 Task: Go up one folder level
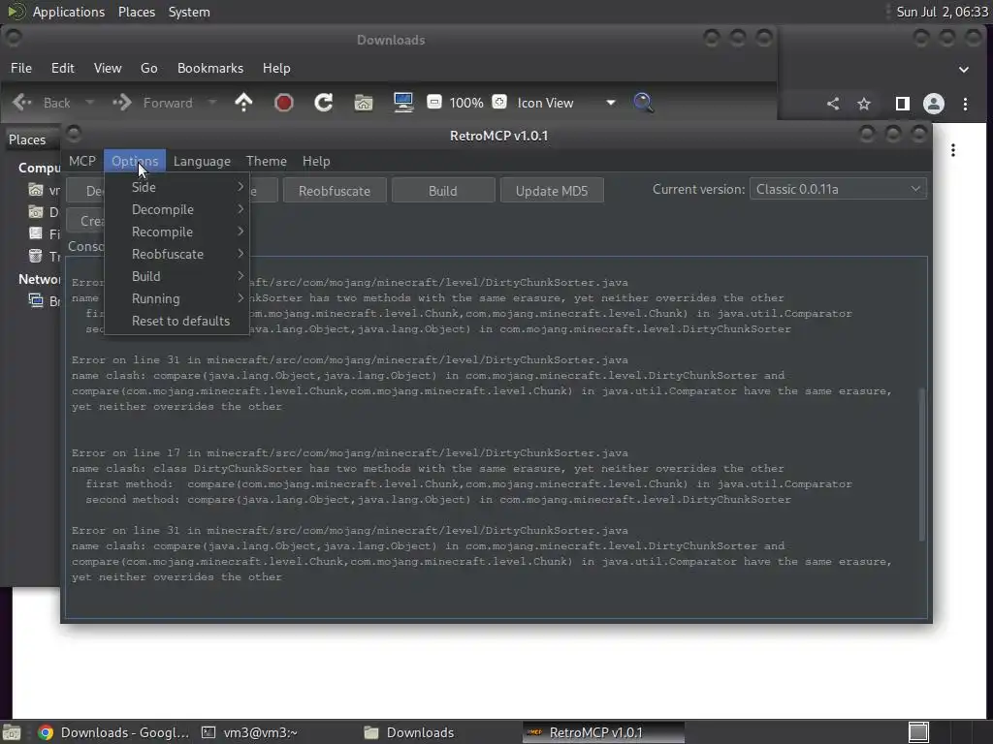[x=243, y=103]
